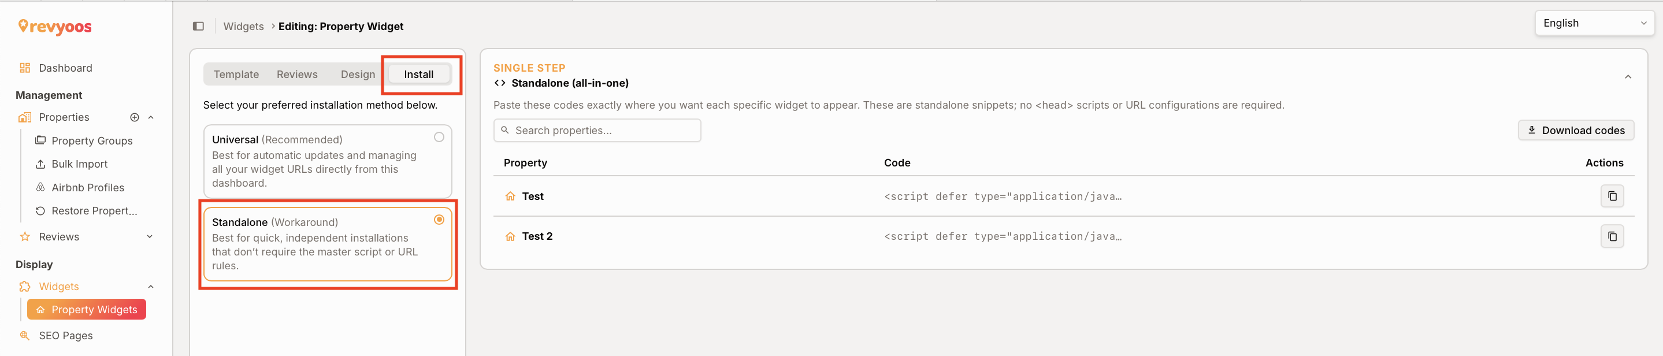Screen dimensions: 1663x356
Task: Open the English language dropdown
Action: tap(1593, 23)
